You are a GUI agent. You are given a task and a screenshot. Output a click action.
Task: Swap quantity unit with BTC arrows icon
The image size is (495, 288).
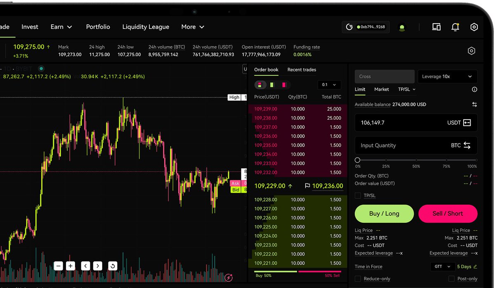pos(467,145)
